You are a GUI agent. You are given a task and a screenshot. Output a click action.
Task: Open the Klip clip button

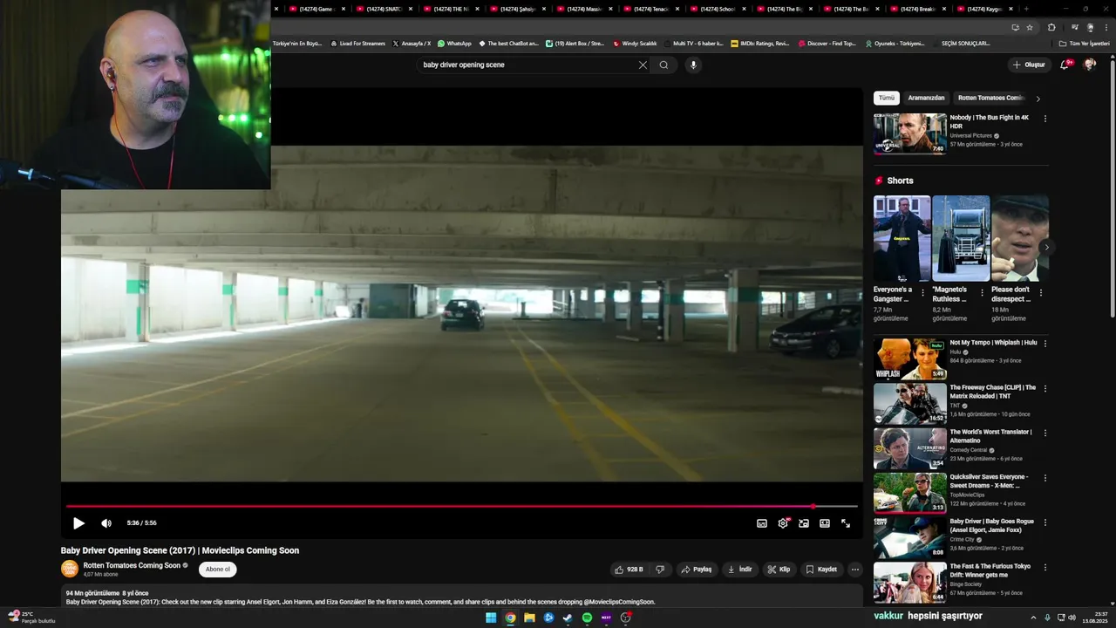pyautogui.click(x=779, y=570)
